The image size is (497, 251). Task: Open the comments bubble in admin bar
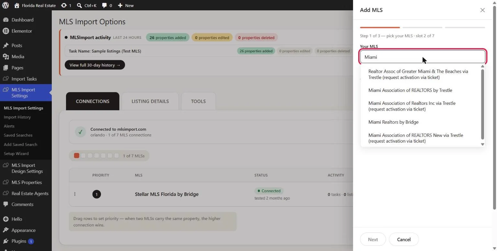click(105, 5)
